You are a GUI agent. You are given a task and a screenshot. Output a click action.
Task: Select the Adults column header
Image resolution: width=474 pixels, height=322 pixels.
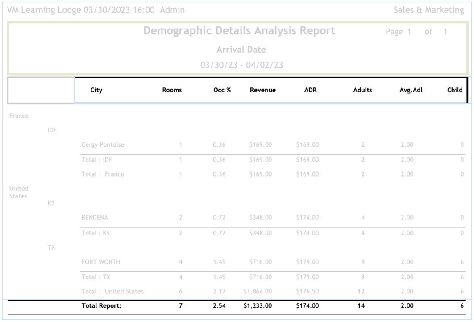tap(362, 90)
